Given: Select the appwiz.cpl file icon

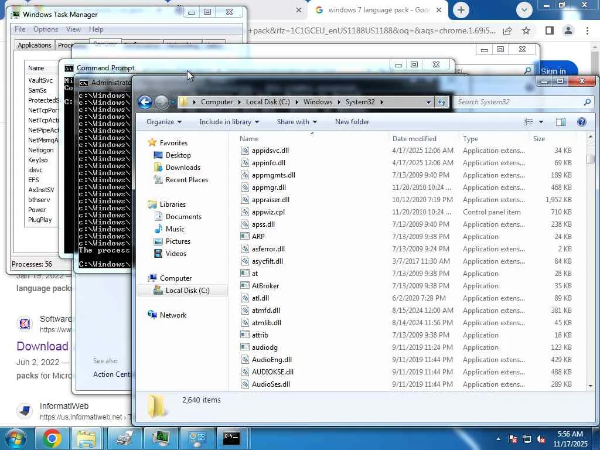Looking at the screenshot, I should pyautogui.click(x=245, y=212).
